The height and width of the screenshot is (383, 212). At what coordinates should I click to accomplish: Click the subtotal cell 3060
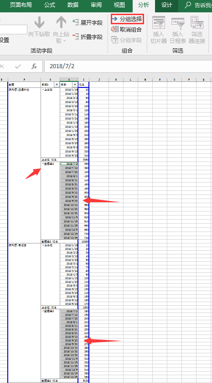[84, 160]
